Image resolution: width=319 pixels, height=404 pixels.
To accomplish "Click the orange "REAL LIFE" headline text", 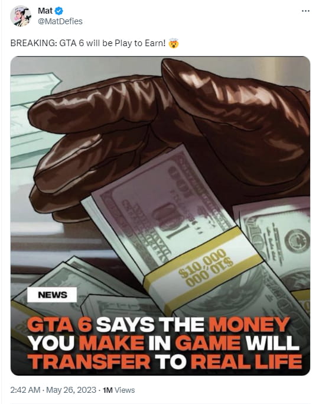I will tap(246, 362).
